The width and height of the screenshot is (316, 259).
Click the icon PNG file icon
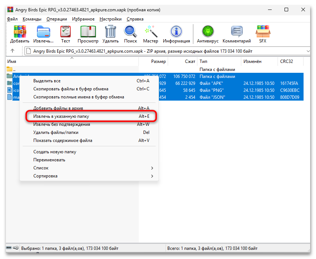pyautogui.click(x=10, y=90)
